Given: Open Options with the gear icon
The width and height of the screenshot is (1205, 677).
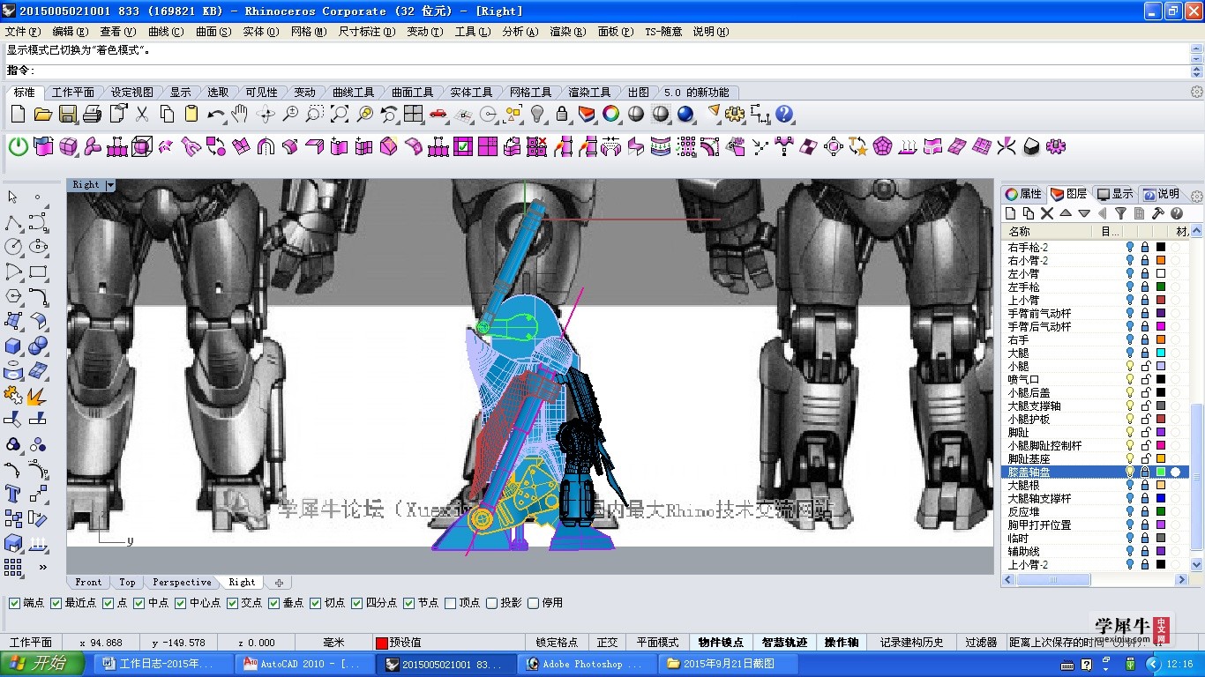Looking at the screenshot, I should point(735,114).
